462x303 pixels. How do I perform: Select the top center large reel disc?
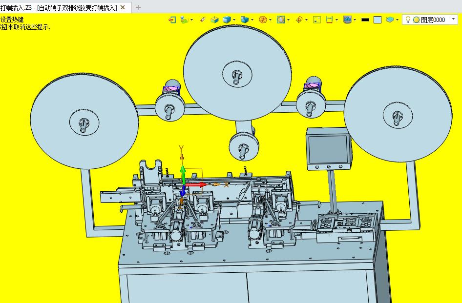pyautogui.click(x=237, y=73)
